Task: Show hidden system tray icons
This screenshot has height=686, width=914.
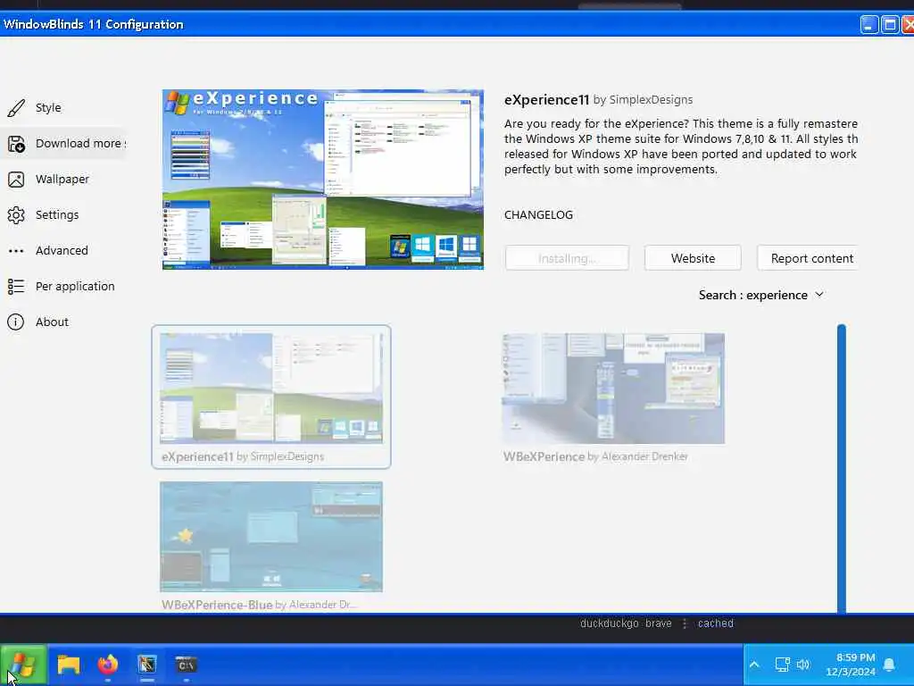Action: point(753,665)
